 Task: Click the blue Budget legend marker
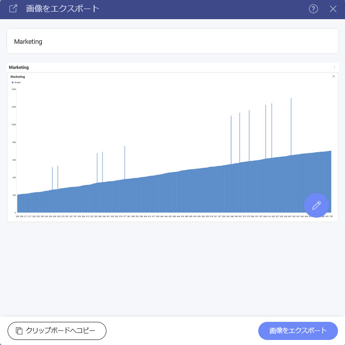pos(12,82)
